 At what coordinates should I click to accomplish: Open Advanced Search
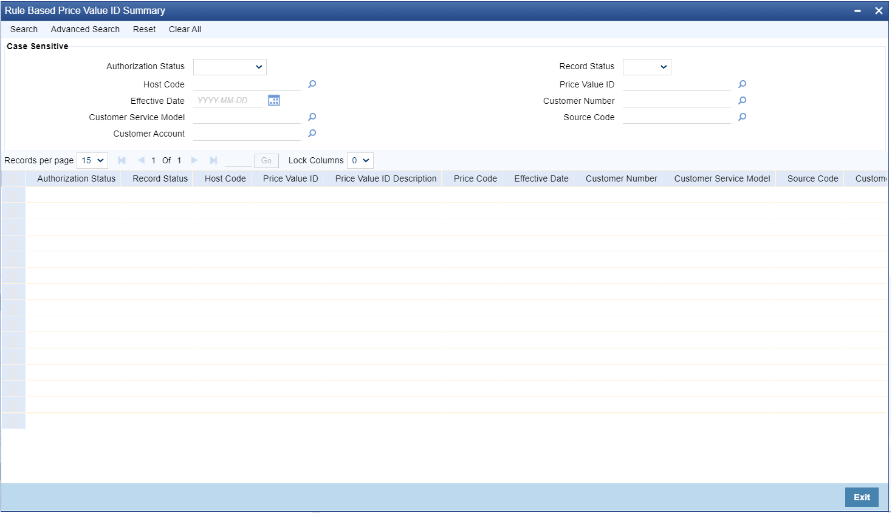[x=85, y=29]
